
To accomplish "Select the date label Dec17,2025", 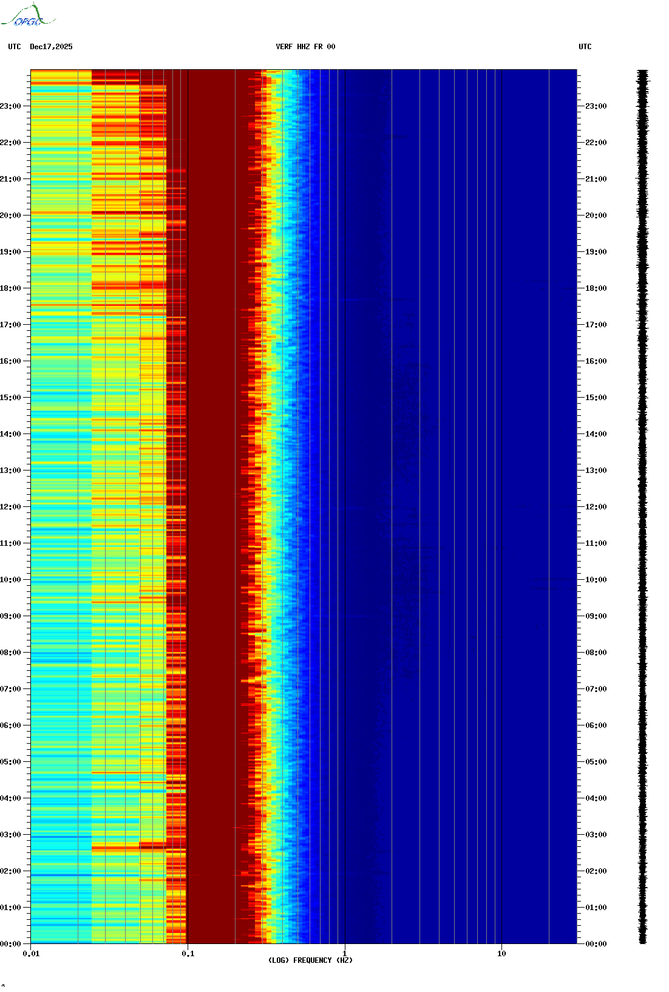I will [51, 47].
